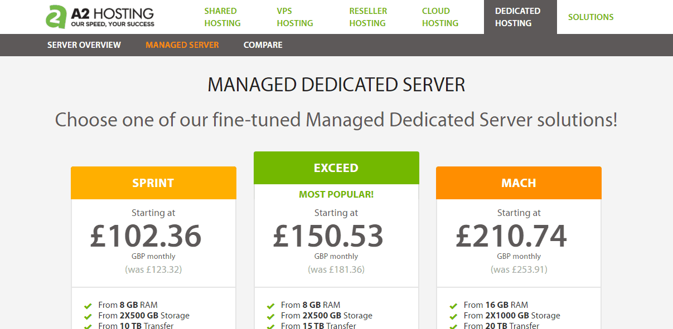Screen dimensions: 673x329
Task: Click "From 2X500 GB Storage" in Exceed plan
Action: pos(327,316)
